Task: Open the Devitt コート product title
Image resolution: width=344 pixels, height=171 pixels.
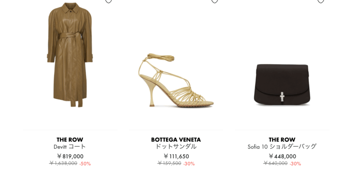Action: [x=70, y=147]
